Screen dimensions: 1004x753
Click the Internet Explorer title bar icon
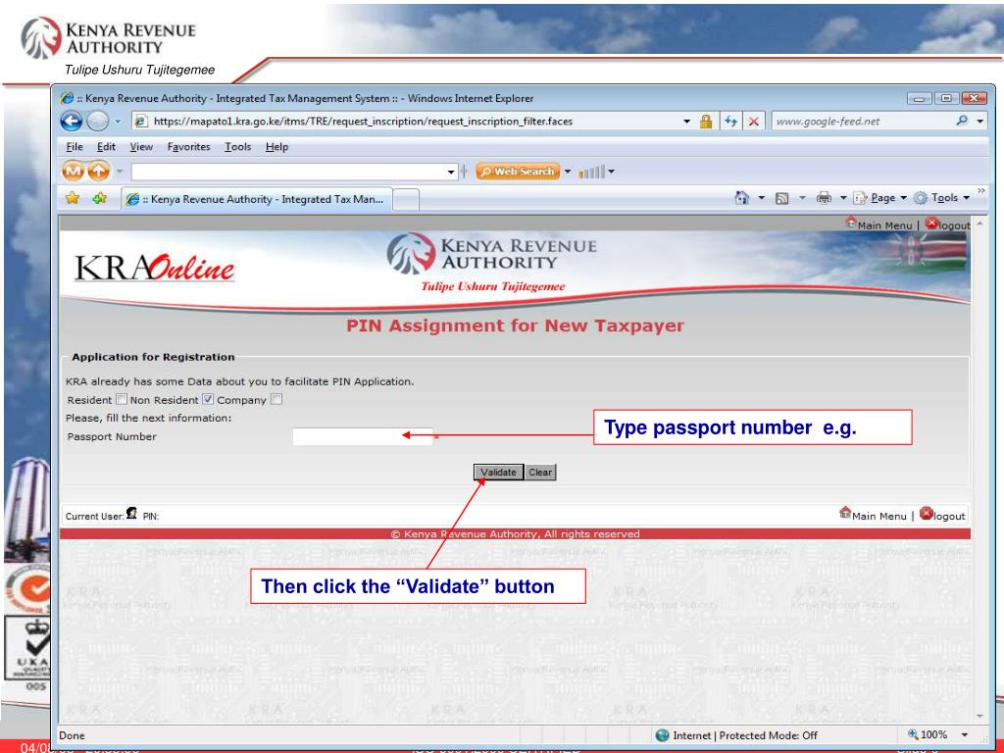click(67, 98)
